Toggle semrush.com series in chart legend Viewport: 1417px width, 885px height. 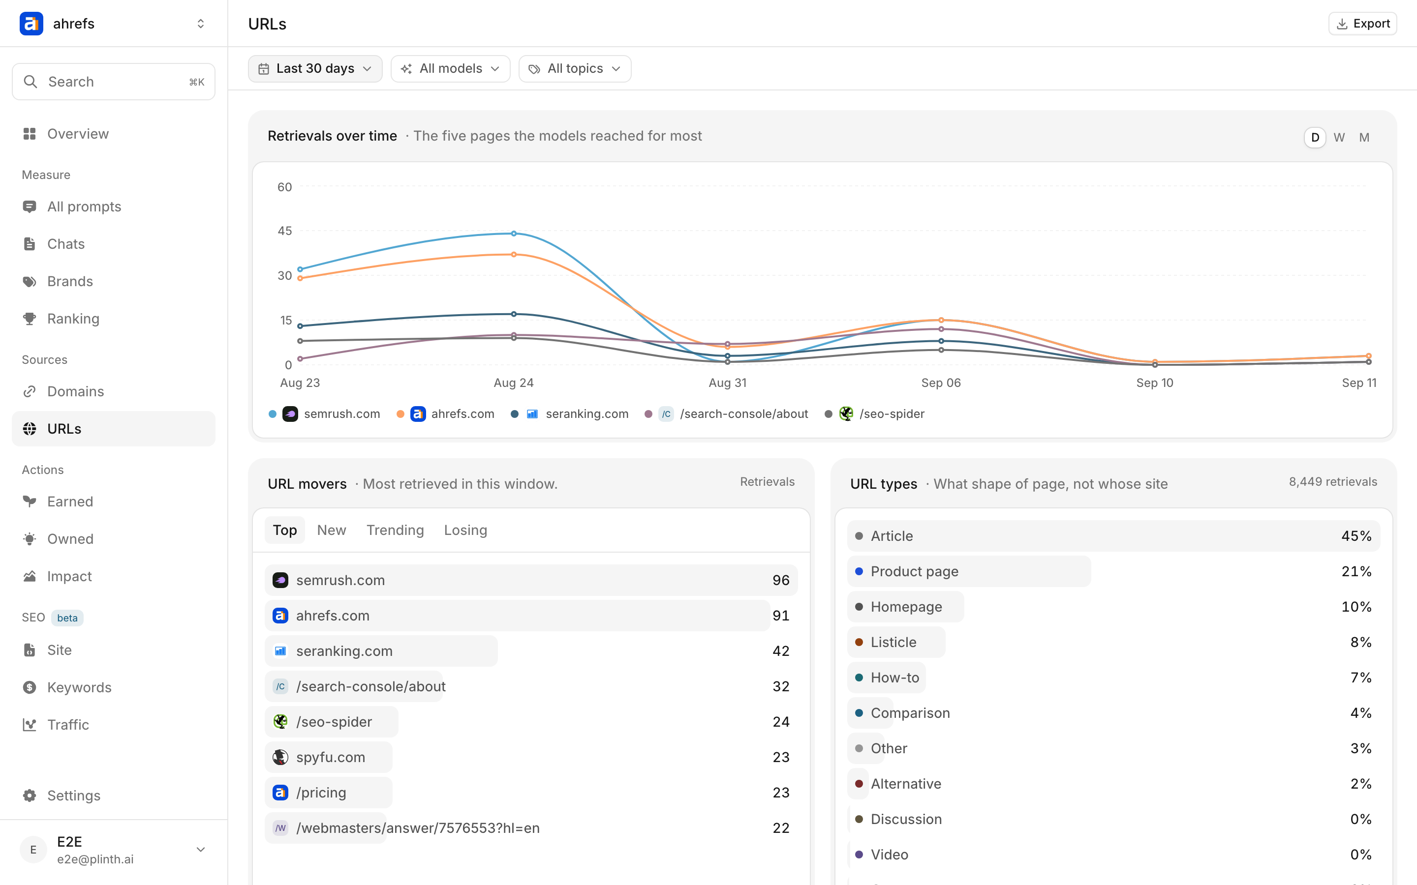click(324, 414)
